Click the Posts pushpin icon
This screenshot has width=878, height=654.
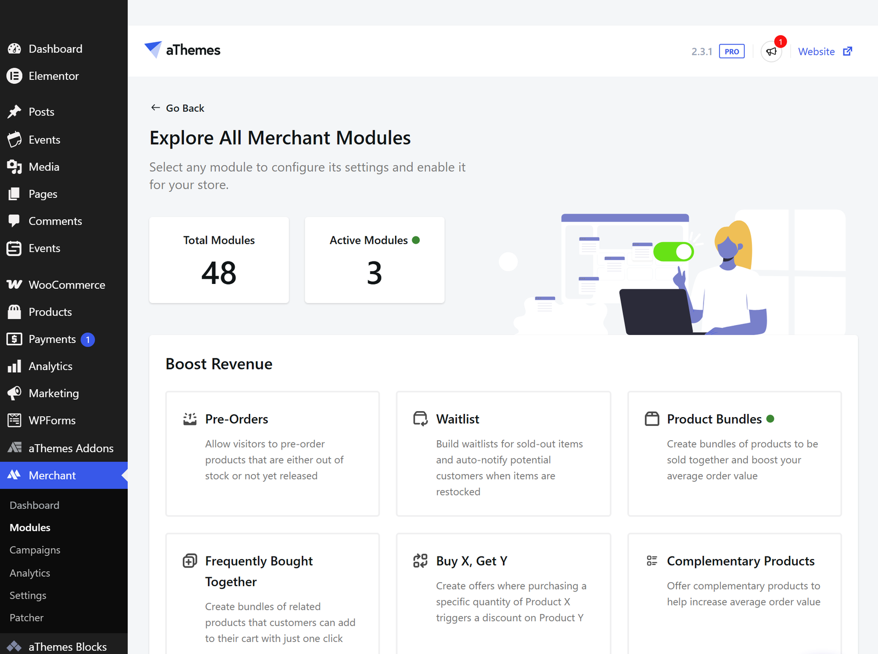pos(14,112)
